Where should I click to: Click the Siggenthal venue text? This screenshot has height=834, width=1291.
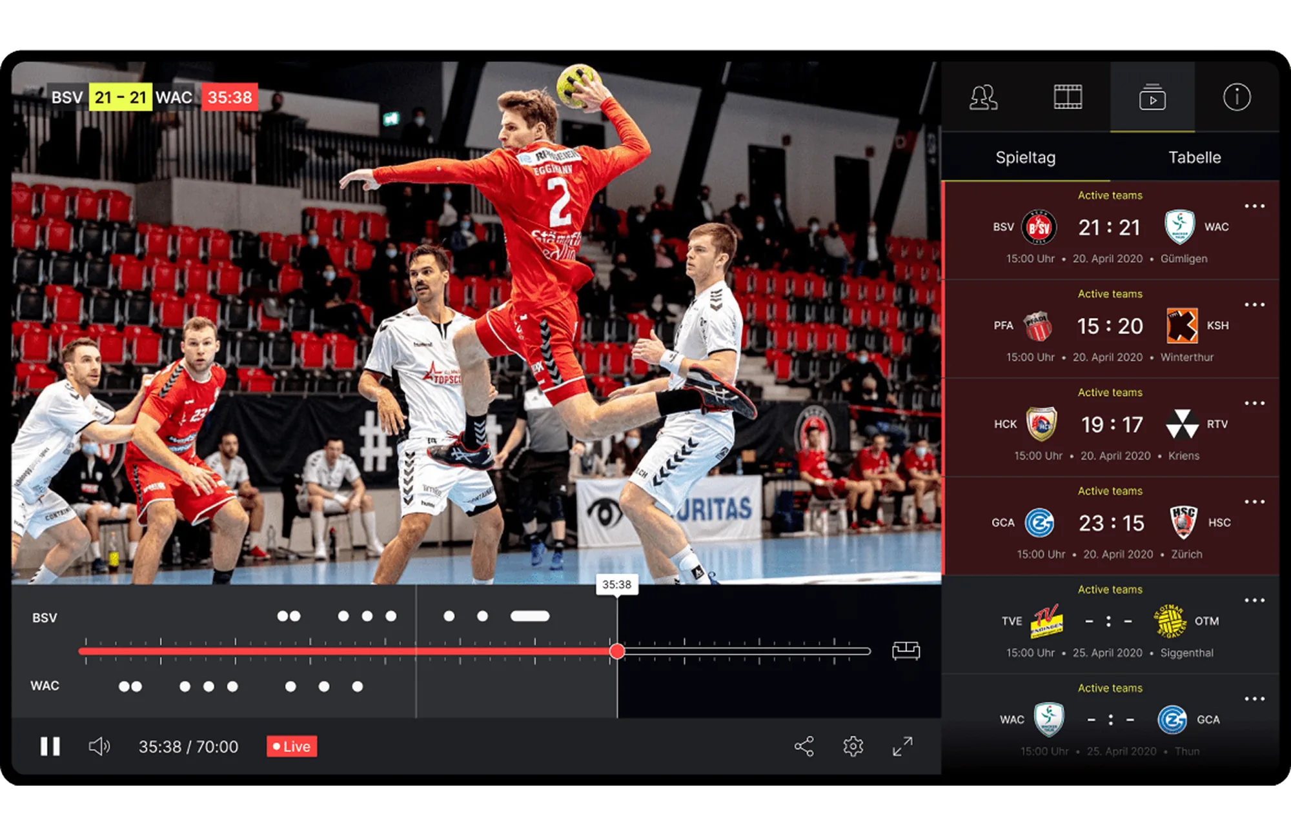click(1186, 653)
